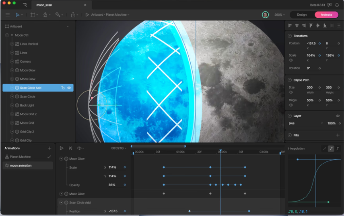Select the Moon Grid 2 layer
This screenshot has width=344, height=216.
tap(28, 114)
